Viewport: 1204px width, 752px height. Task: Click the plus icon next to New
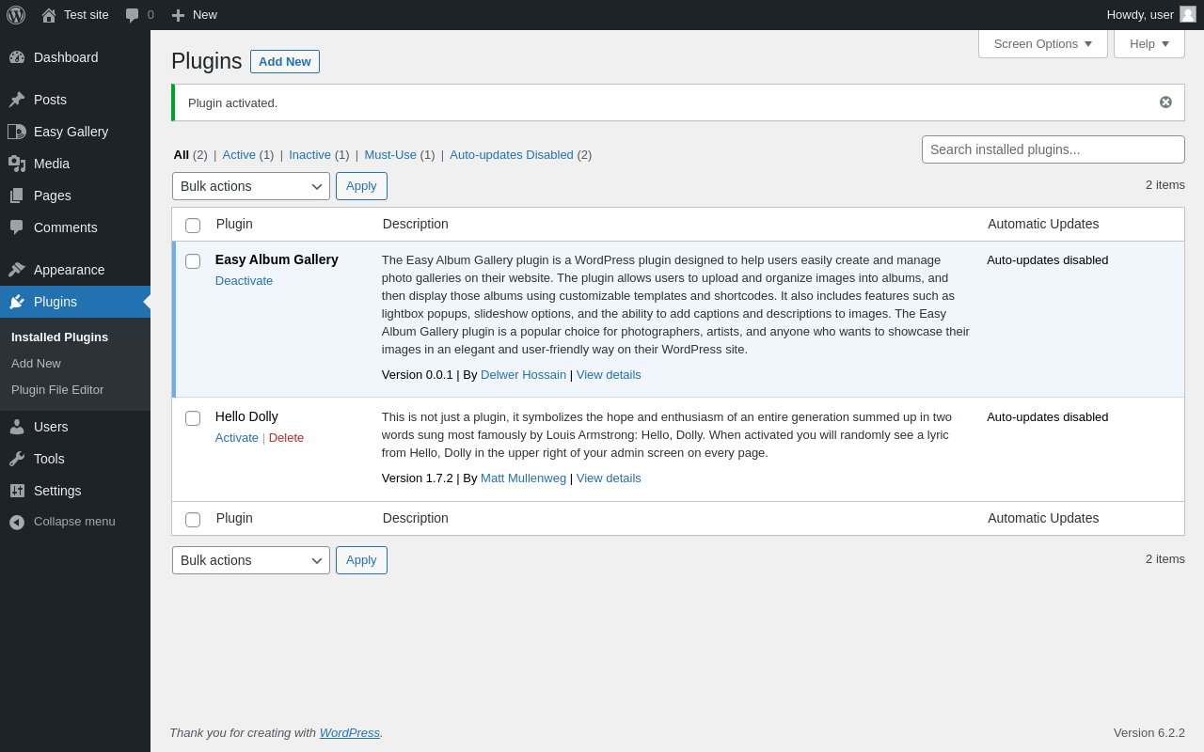point(178,15)
